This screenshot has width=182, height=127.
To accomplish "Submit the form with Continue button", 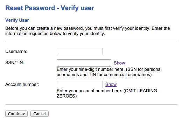I will [x=16, y=114].
